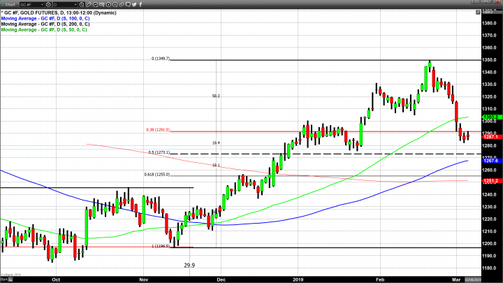Open the chat comment icon
Viewport: 503px width, 283px height.
click(128, 4)
